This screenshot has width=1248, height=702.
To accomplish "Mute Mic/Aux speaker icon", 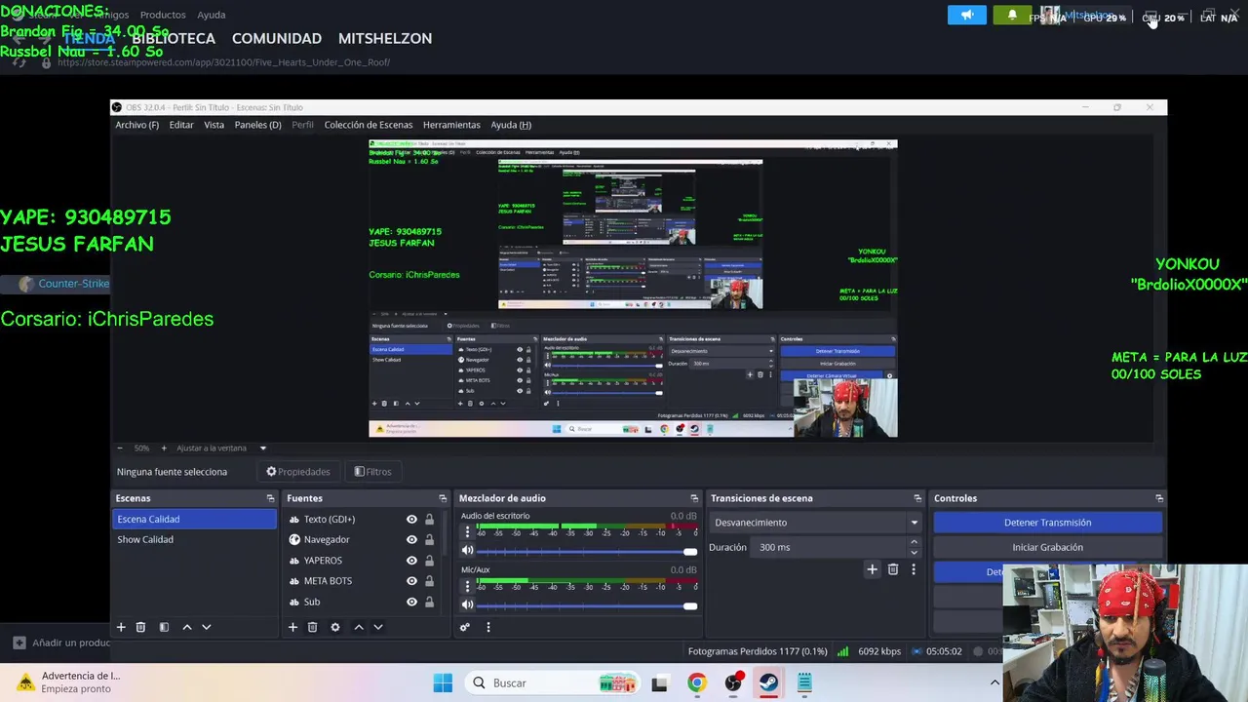I will pos(467,605).
